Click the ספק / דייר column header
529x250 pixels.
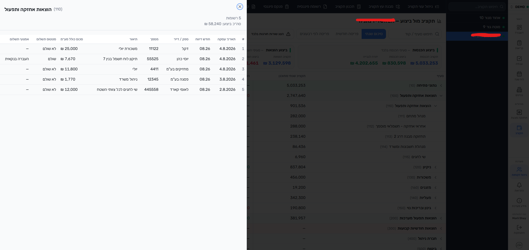[181, 39]
